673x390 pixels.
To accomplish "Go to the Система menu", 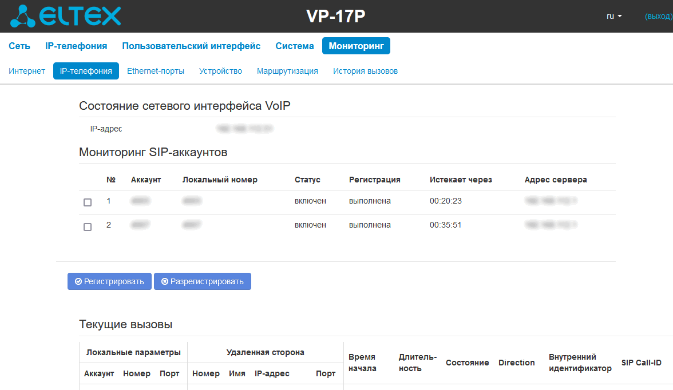I will pos(294,46).
